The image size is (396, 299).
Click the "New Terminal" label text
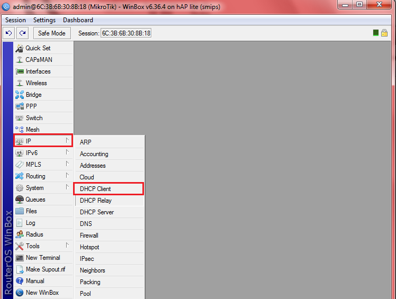[x=43, y=258]
